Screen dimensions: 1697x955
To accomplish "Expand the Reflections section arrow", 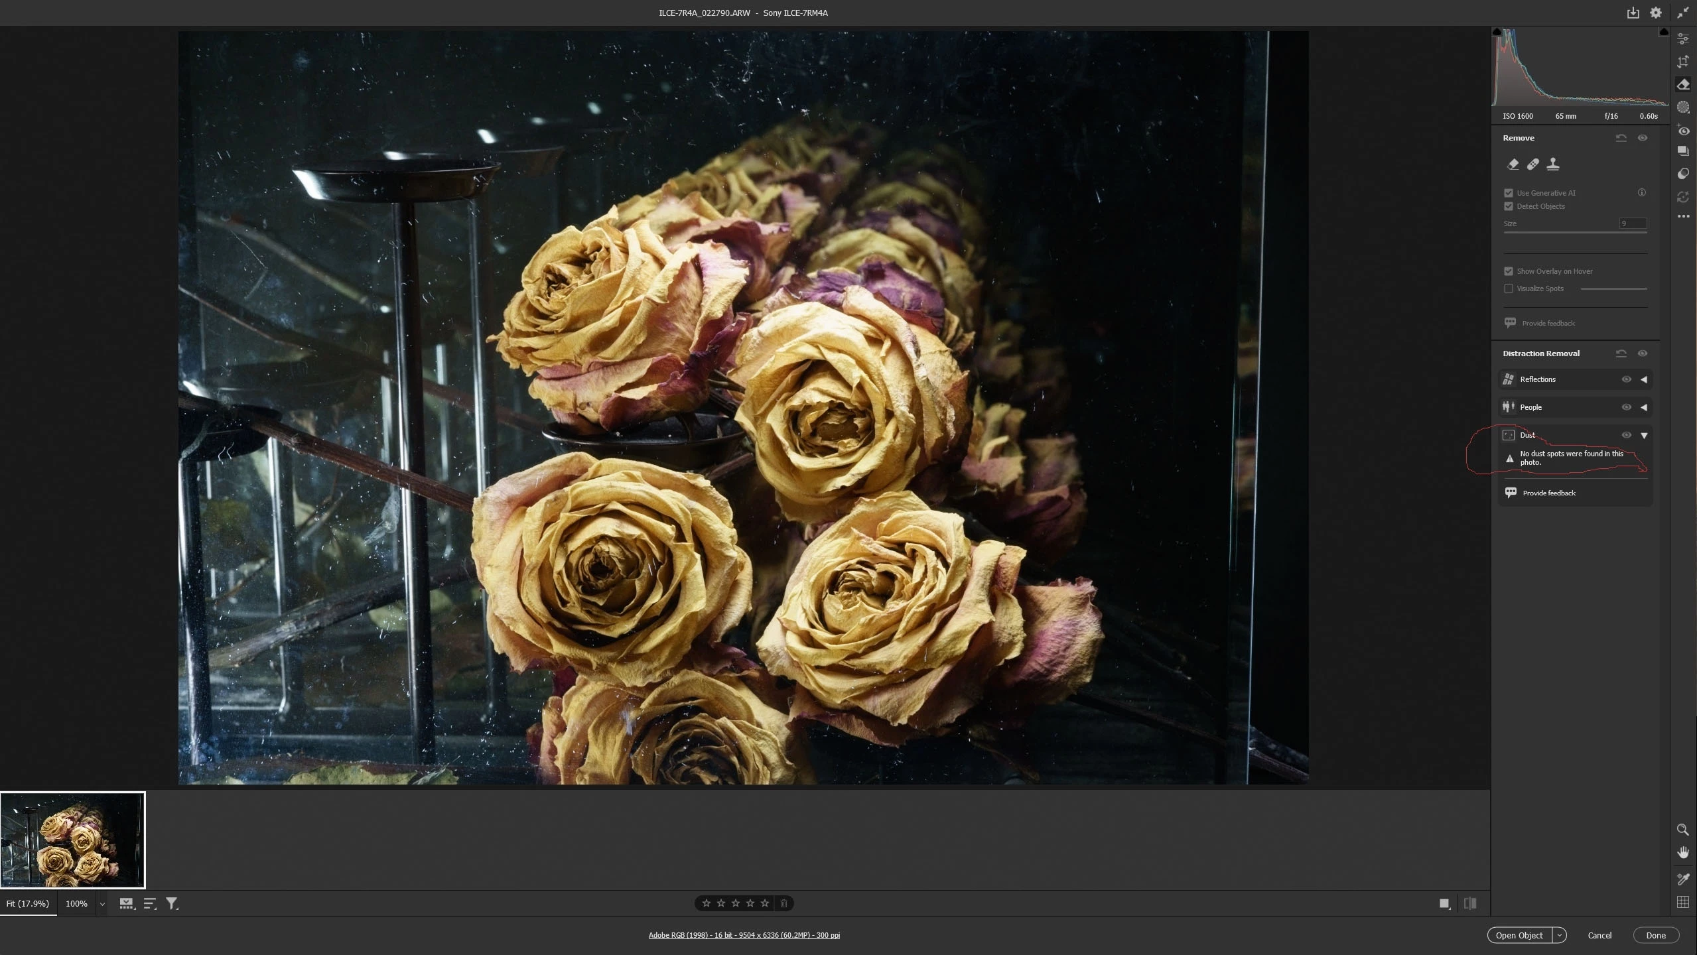I will click(x=1644, y=379).
